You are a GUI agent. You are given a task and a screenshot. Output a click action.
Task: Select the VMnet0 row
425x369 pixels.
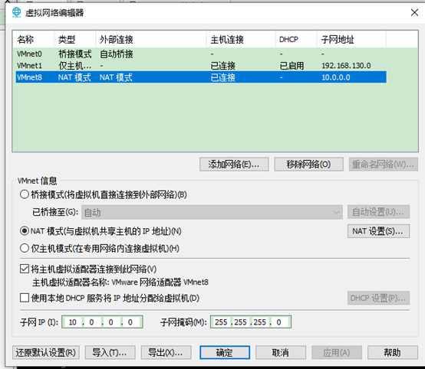[x=201, y=54]
